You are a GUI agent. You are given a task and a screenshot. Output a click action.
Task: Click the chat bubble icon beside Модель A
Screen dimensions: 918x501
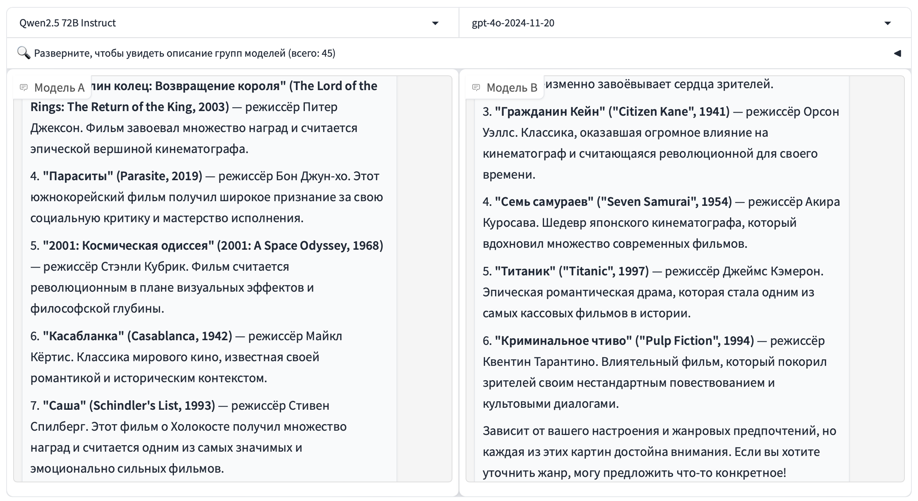(x=25, y=87)
